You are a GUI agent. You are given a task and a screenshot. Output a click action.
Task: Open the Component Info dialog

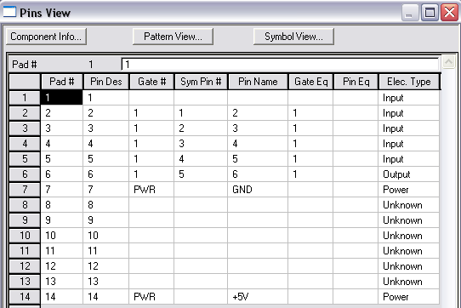click(46, 37)
